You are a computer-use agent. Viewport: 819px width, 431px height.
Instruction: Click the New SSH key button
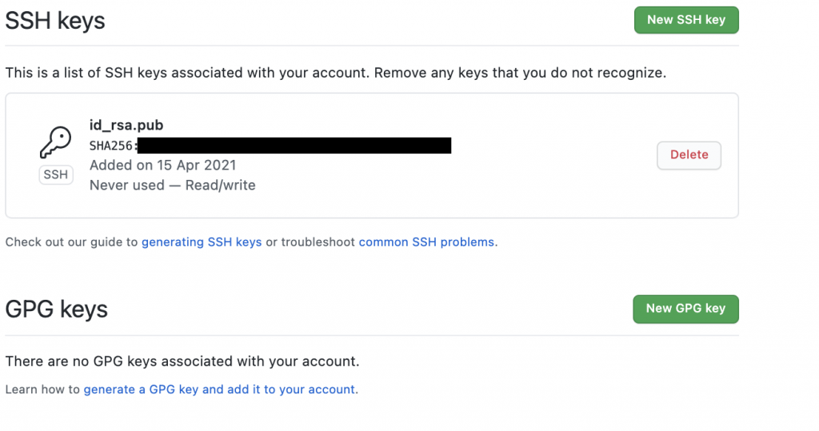(686, 20)
